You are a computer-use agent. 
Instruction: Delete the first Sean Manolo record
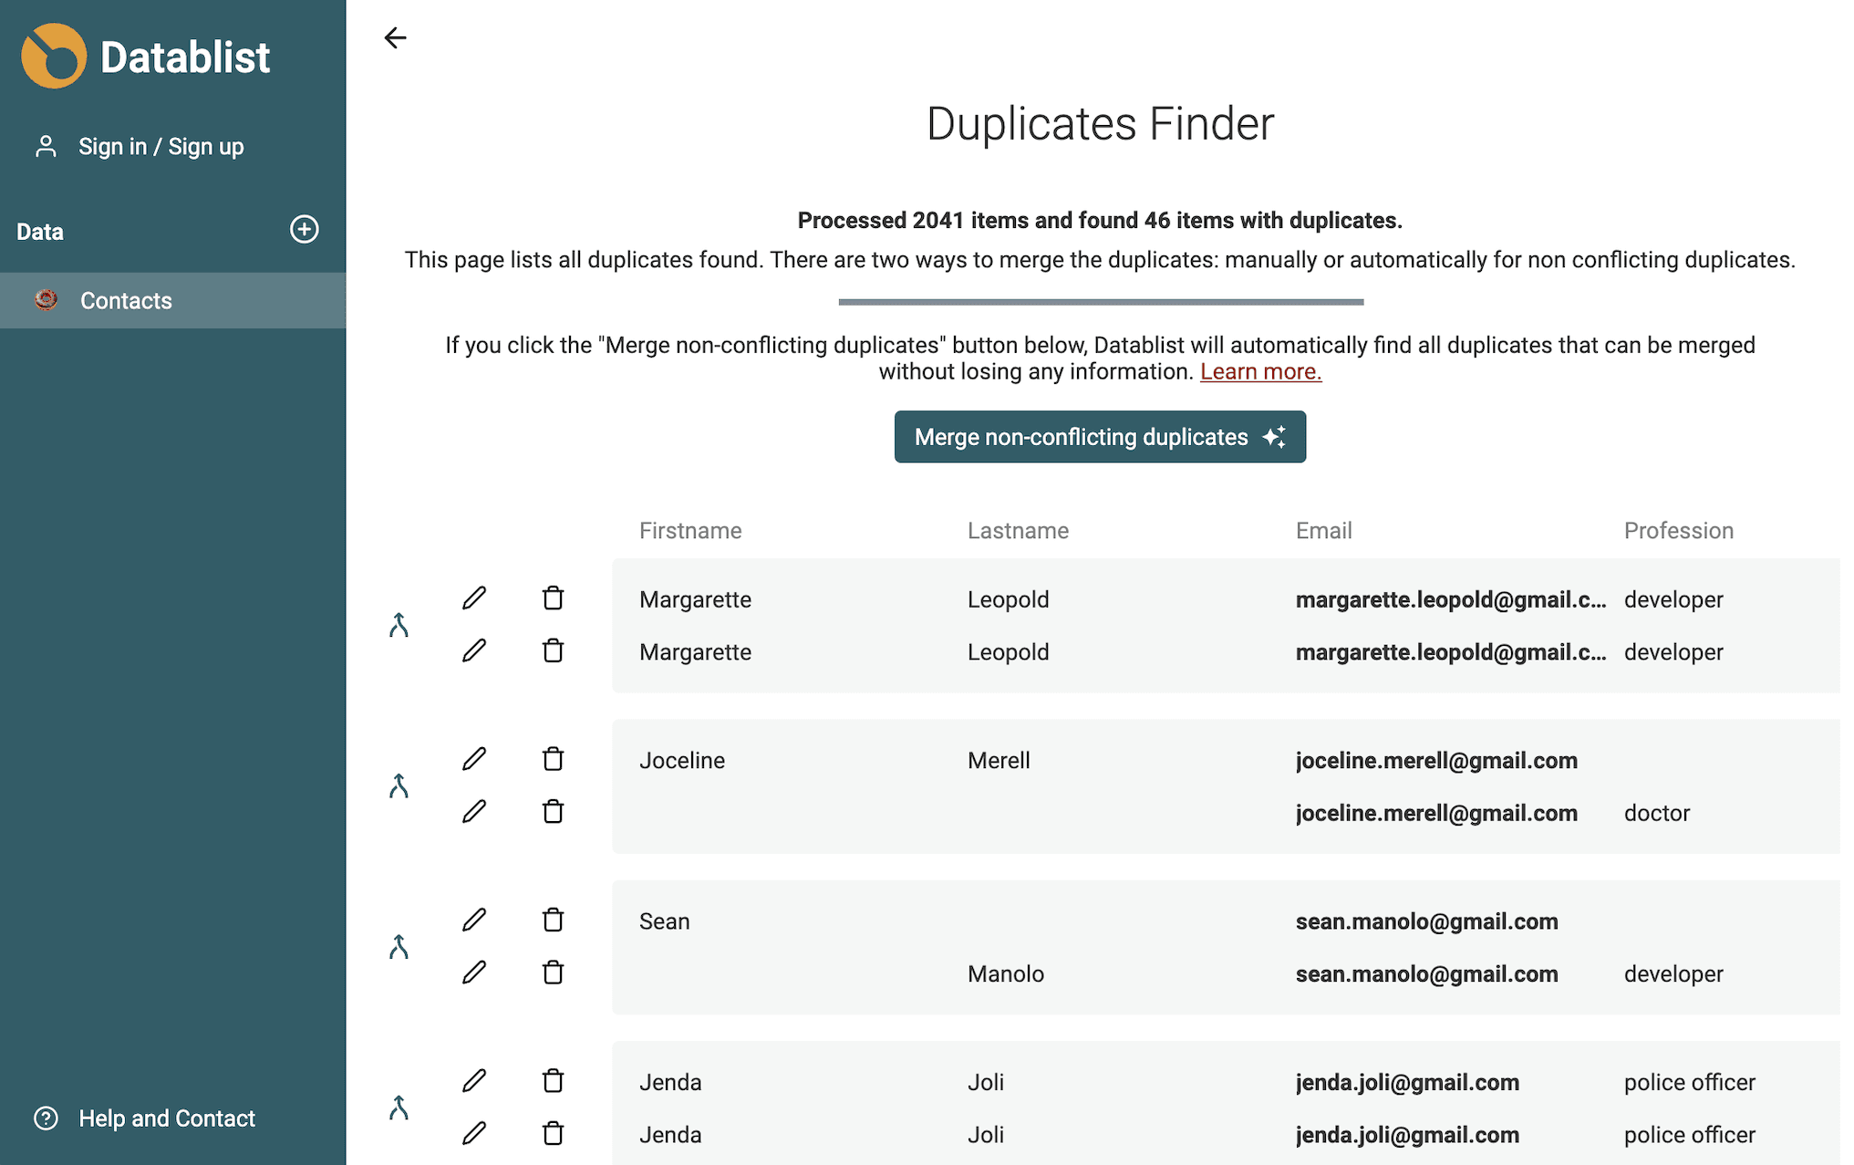tap(552, 920)
